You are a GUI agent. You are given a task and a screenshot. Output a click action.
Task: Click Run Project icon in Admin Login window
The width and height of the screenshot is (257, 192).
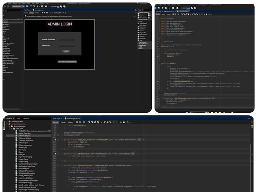point(38,6)
